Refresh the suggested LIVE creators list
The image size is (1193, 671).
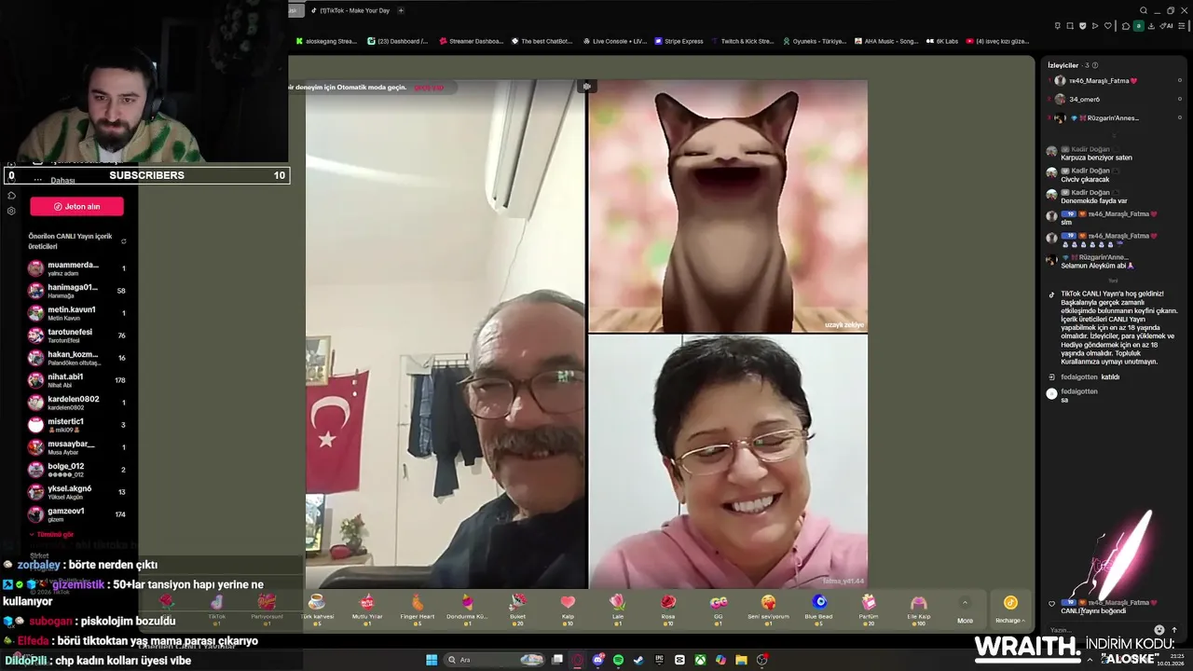click(x=123, y=241)
